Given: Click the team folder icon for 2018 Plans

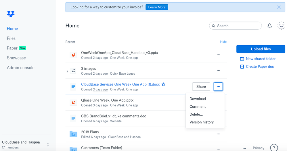Looking at the screenshot, I should click(x=73, y=134).
